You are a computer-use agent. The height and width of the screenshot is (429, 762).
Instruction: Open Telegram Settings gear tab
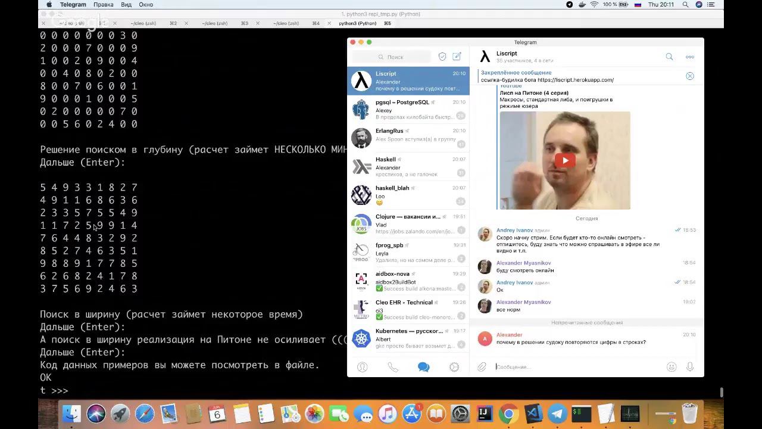tap(454, 367)
